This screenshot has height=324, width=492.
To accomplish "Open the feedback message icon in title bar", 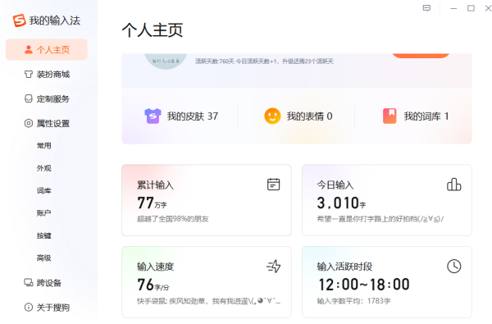I will pyautogui.click(x=426, y=8).
